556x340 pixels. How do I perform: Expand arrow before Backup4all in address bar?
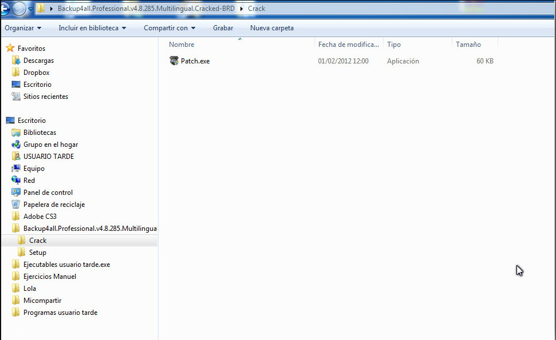[x=52, y=9]
